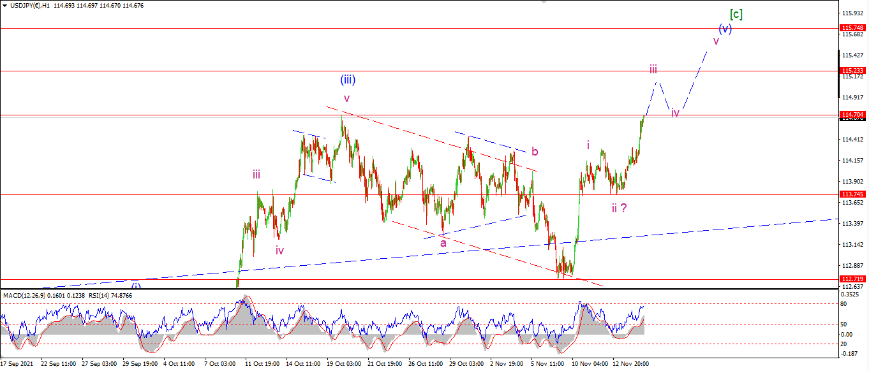Screen dimensions: 869x371
Task: Select the pink 'a' correction label
Action: coord(443,242)
